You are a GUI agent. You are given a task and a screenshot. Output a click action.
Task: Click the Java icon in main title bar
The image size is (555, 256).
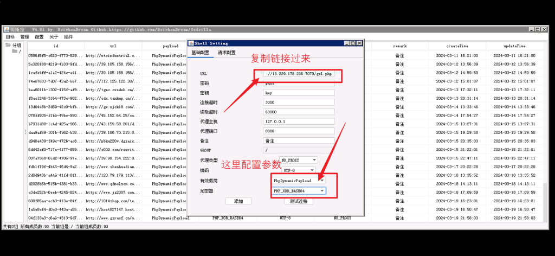click(6, 29)
